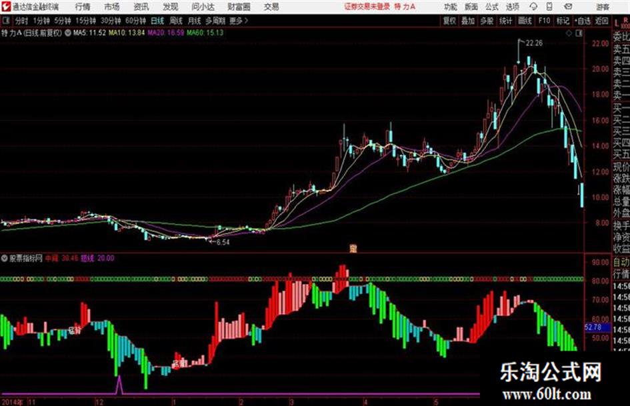
Task: Switch to the 5分钟 period tab
Action: coord(63,21)
